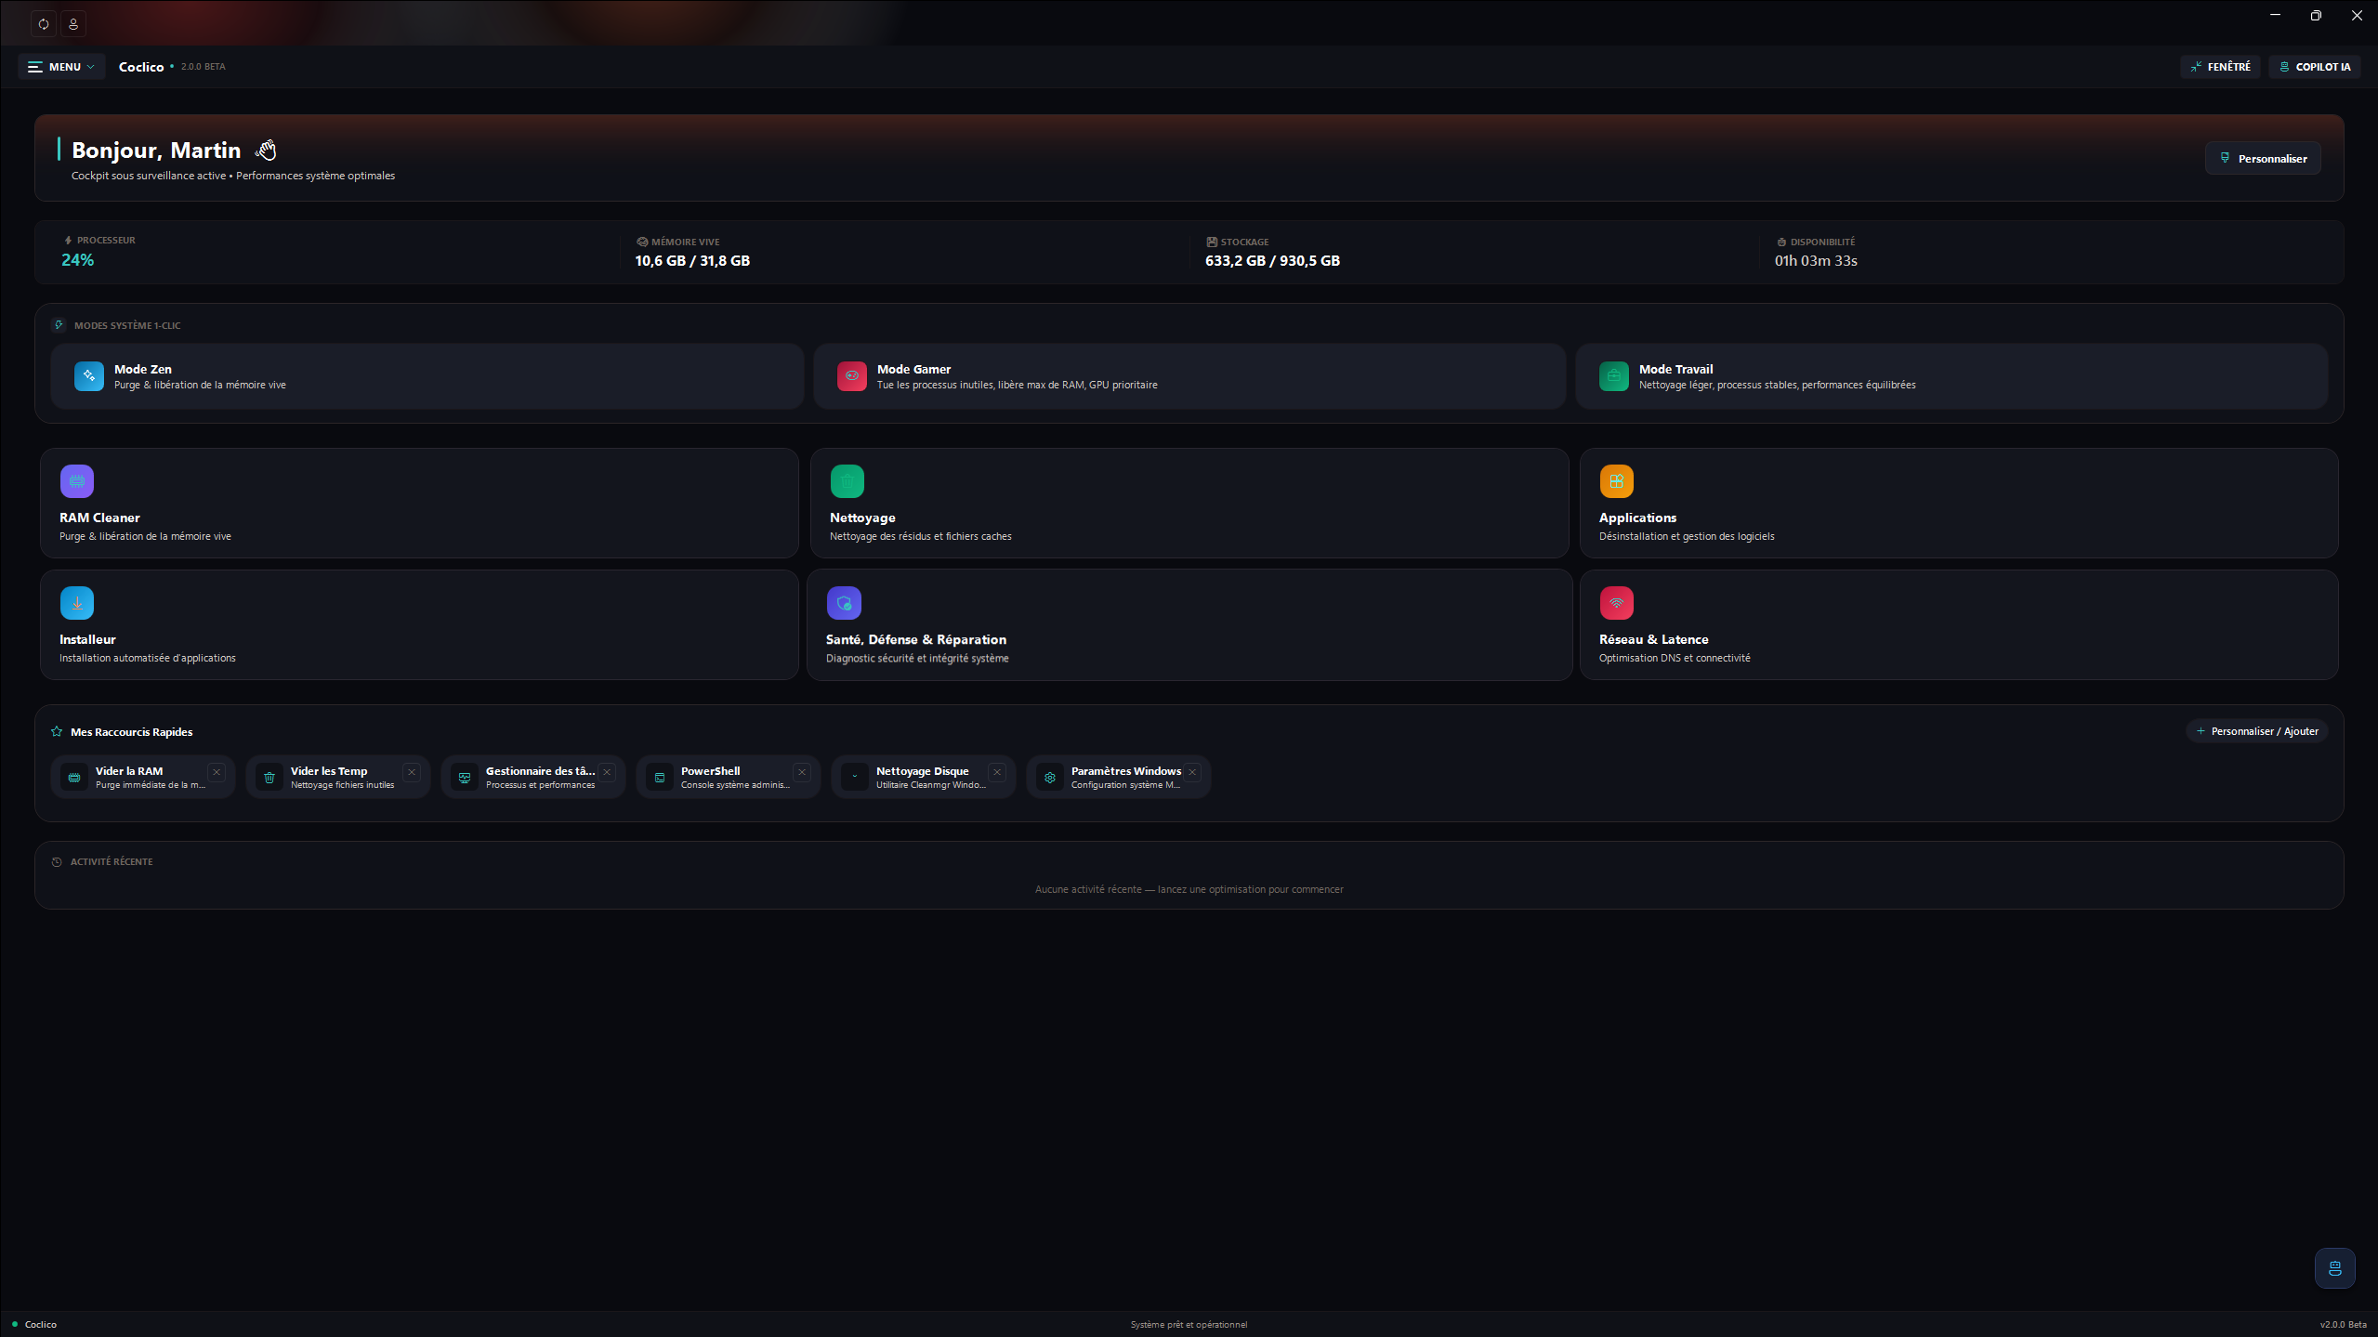Open the Installeur module icon
Viewport: 2378px width, 1337px height.
click(77, 603)
